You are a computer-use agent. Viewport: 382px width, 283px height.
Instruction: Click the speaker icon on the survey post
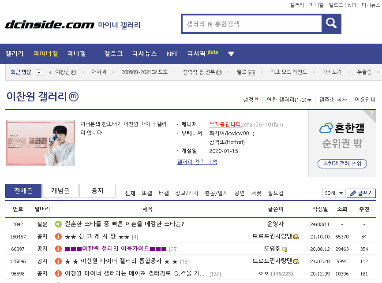[58, 224]
